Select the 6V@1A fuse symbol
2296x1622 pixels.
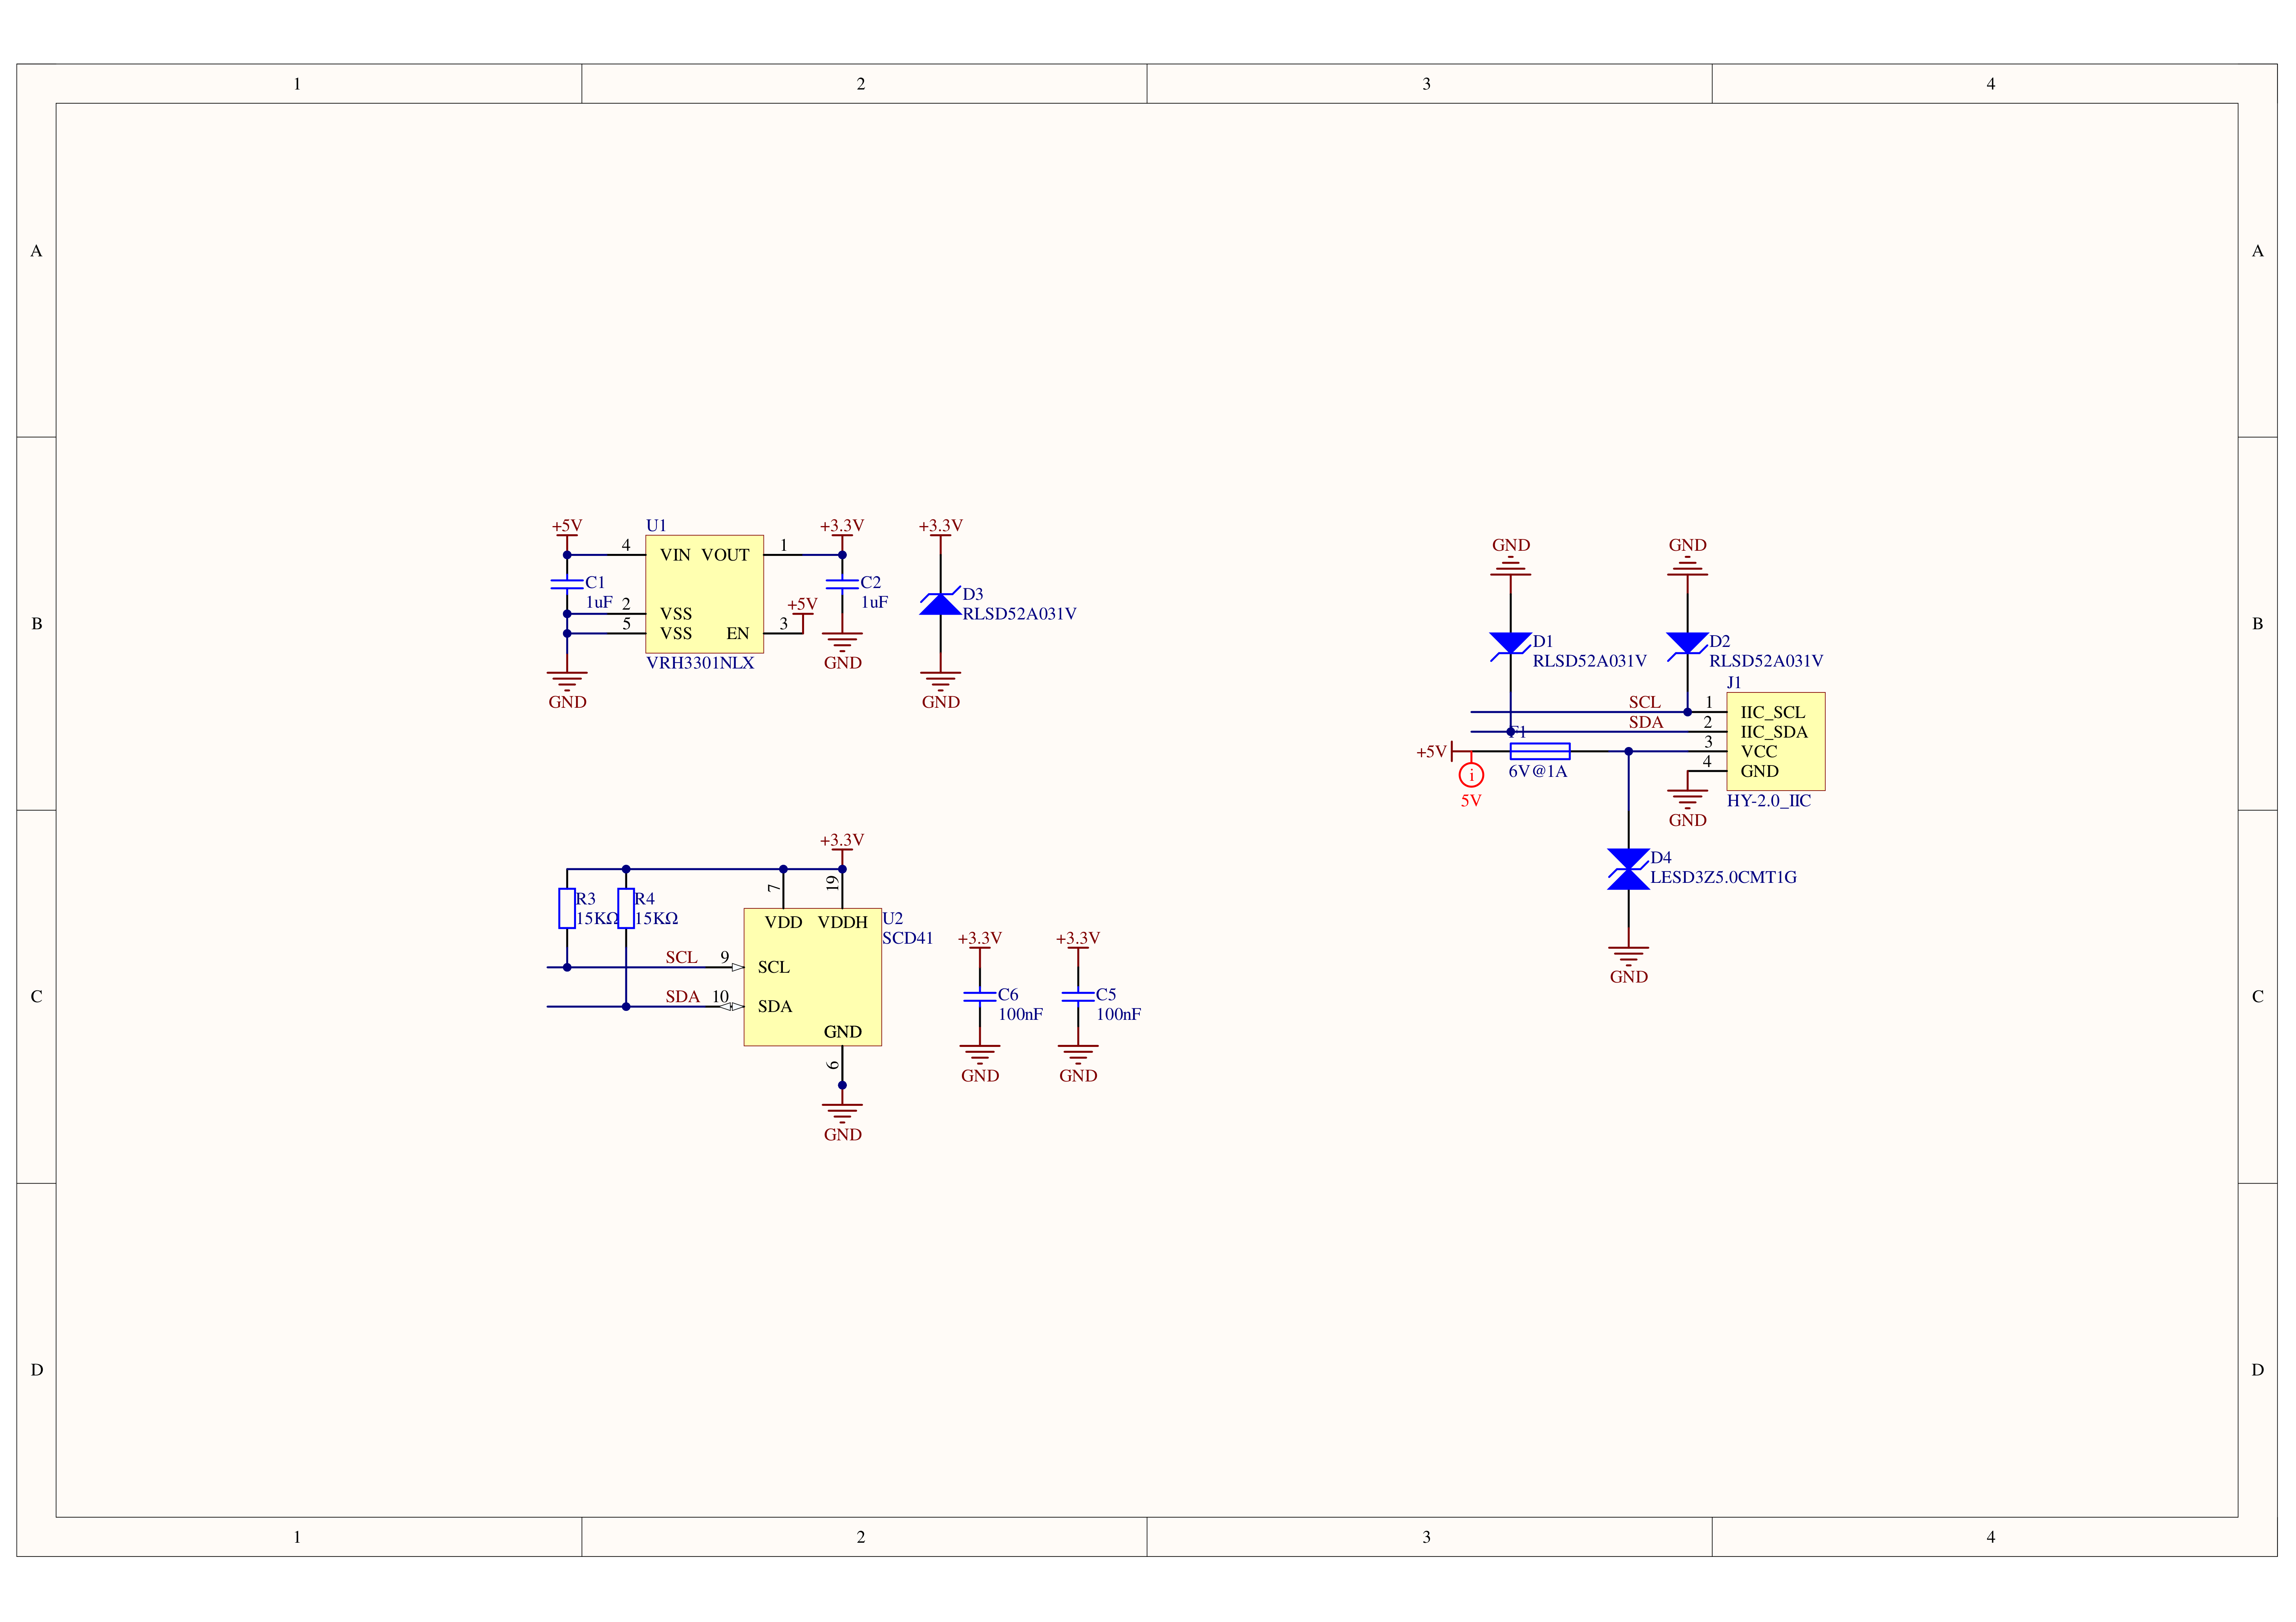1540,751
